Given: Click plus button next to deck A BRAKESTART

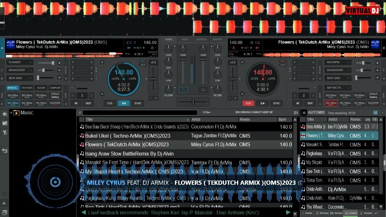Looking at the screenshot, I should tap(59, 70).
